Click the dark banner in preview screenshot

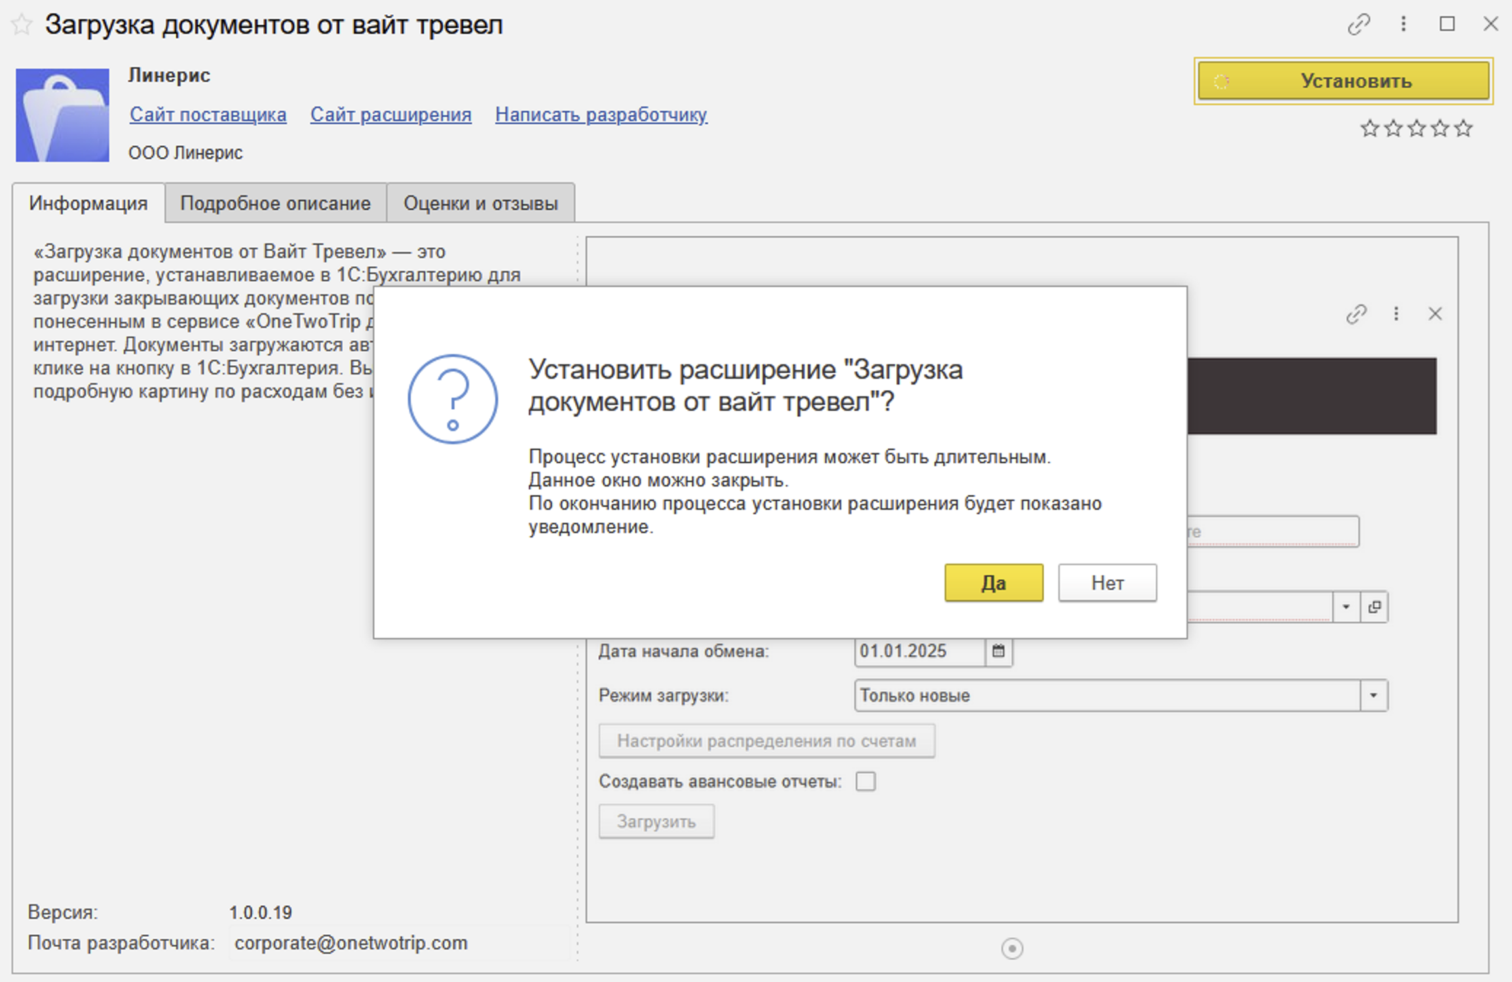[x=1312, y=396]
